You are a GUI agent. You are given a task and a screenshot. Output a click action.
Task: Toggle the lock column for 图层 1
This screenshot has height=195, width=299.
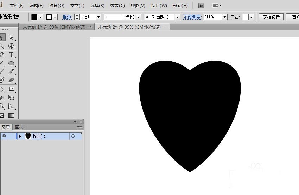point(12,136)
